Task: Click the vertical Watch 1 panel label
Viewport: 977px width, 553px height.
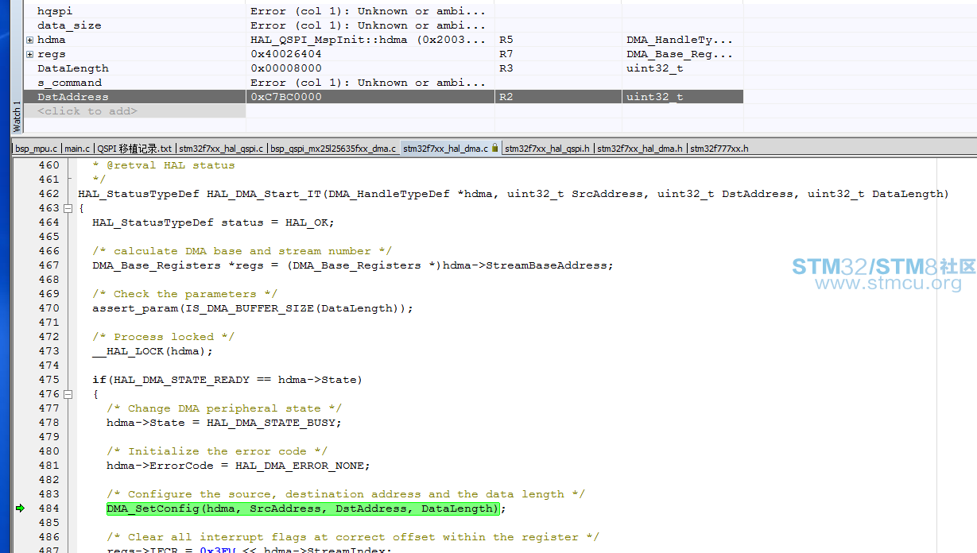Action: click(x=17, y=116)
